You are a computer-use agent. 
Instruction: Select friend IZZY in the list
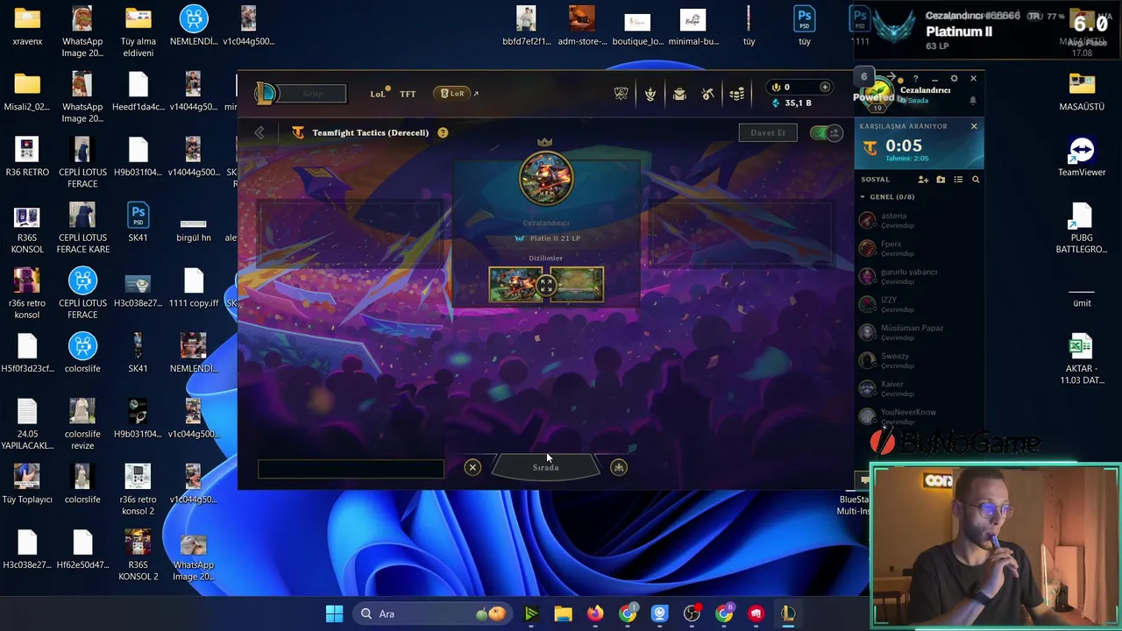click(919, 304)
